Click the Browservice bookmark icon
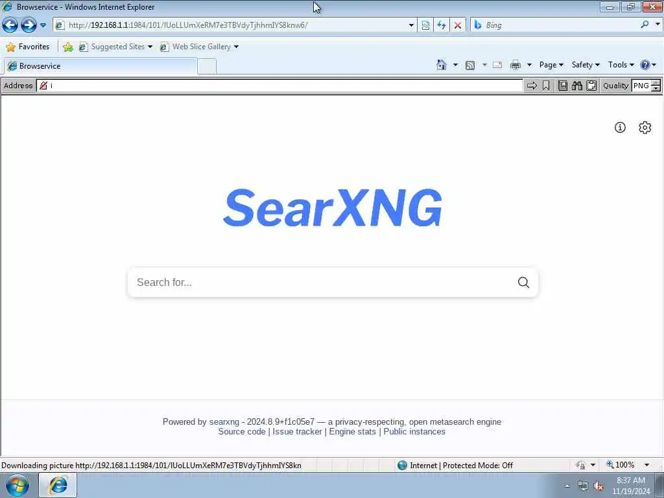Screen dimensions: 664x498 pyautogui.click(x=546, y=86)
